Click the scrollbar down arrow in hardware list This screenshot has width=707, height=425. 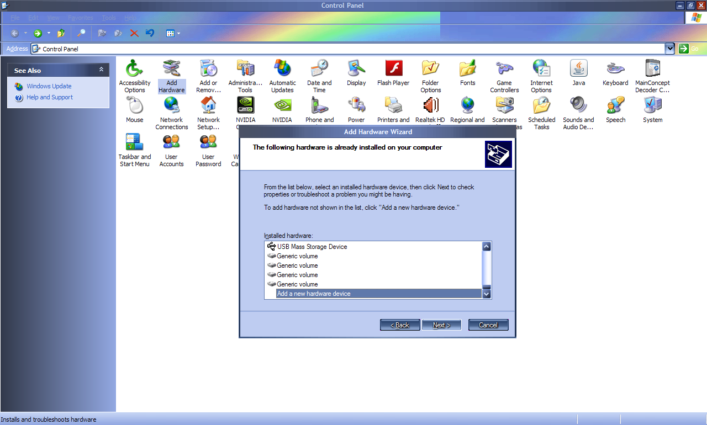486,293
